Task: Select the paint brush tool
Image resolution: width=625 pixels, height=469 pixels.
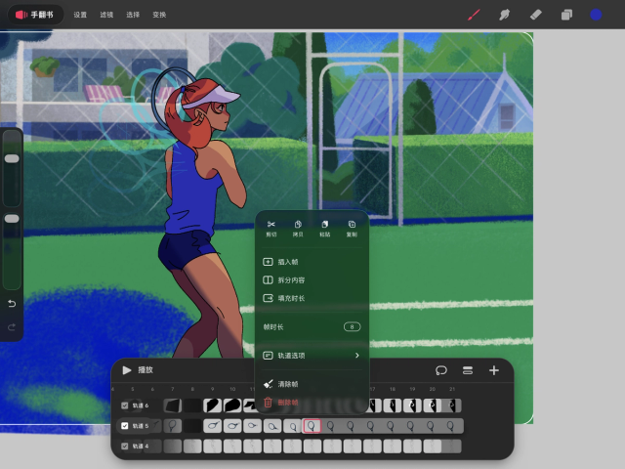Action: tap(474, 16)
